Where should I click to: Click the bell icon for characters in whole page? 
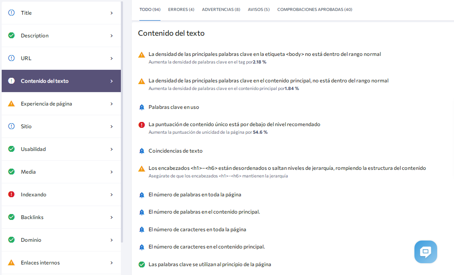click(x=142, y=230)
